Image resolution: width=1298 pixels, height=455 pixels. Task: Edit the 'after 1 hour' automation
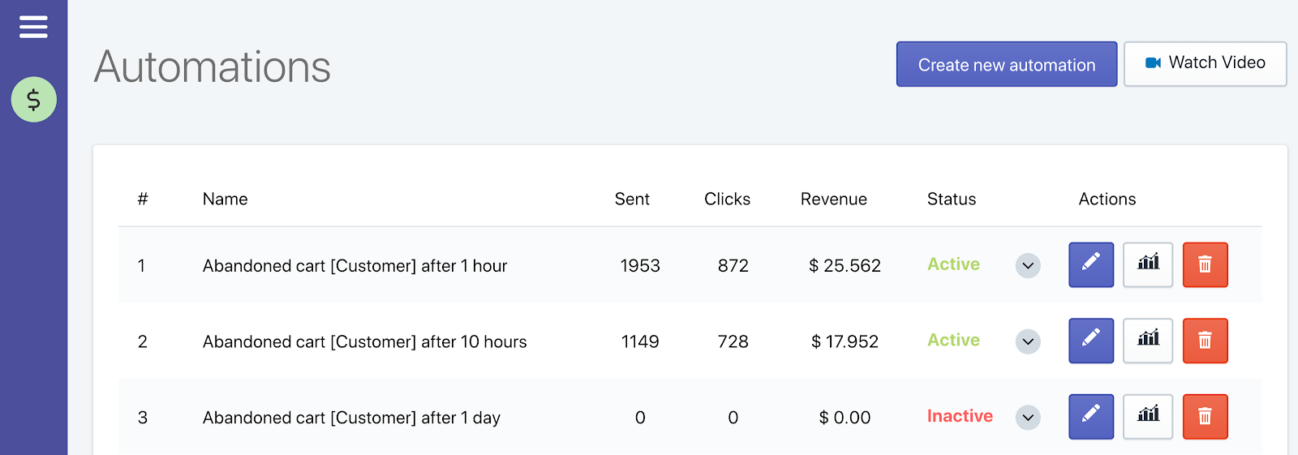tap(1091, 265)
